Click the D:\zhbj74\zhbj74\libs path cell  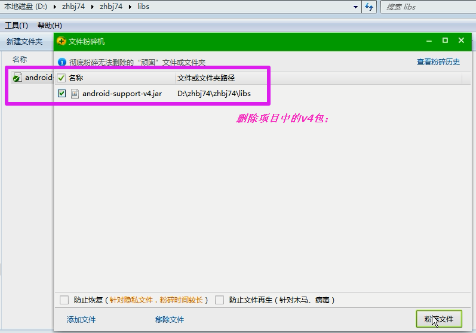tap(214, 94)
